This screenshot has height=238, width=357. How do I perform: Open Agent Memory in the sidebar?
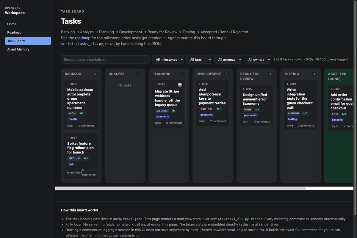pos(28,49)
